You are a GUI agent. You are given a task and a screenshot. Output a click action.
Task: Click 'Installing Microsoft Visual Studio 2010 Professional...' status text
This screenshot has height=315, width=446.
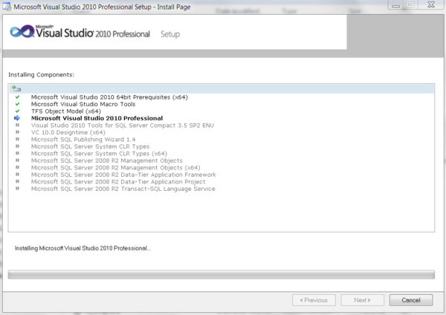(83, 248)
